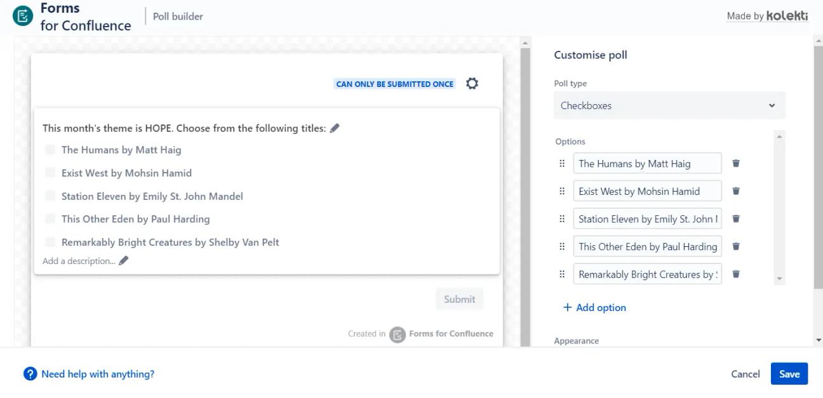
Task: Click the options list scroll down arrow
Action: coord(779,279)
